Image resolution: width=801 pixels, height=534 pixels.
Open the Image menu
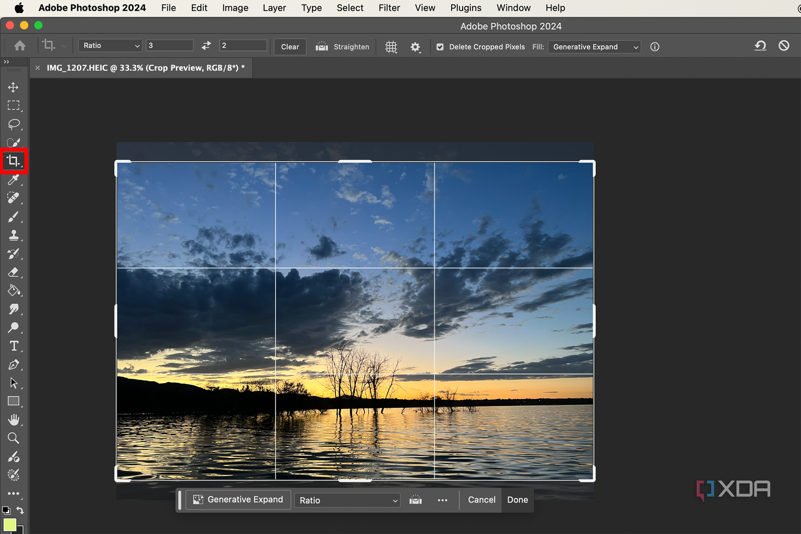(235, 8)
